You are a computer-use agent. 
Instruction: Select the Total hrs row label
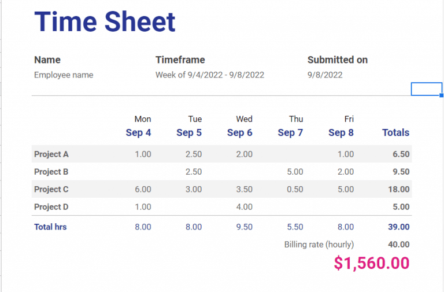(x=50, y=227)
